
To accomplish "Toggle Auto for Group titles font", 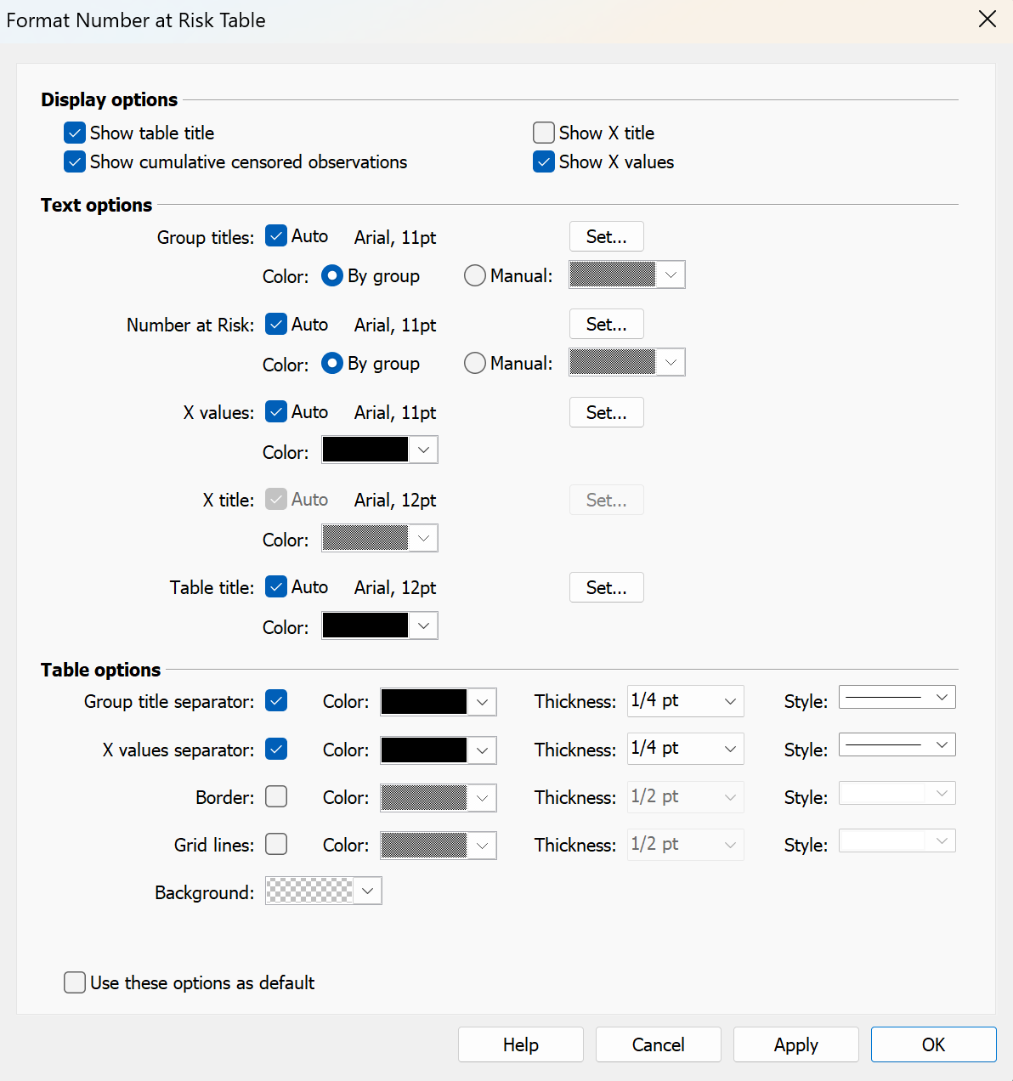I will point(275,235).
